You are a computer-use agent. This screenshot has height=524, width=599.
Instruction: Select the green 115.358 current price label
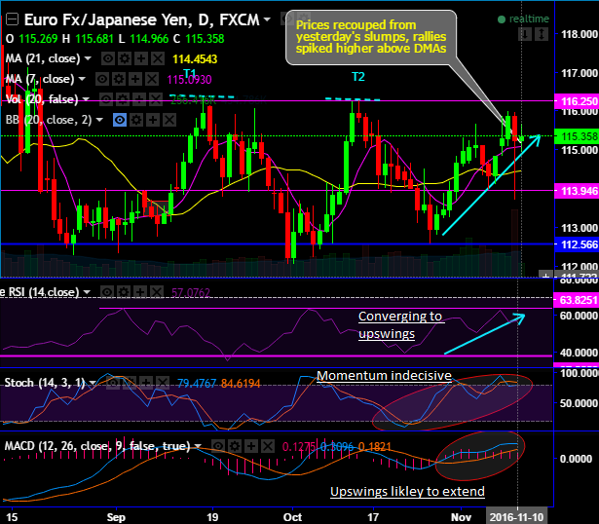coord(577,136)
